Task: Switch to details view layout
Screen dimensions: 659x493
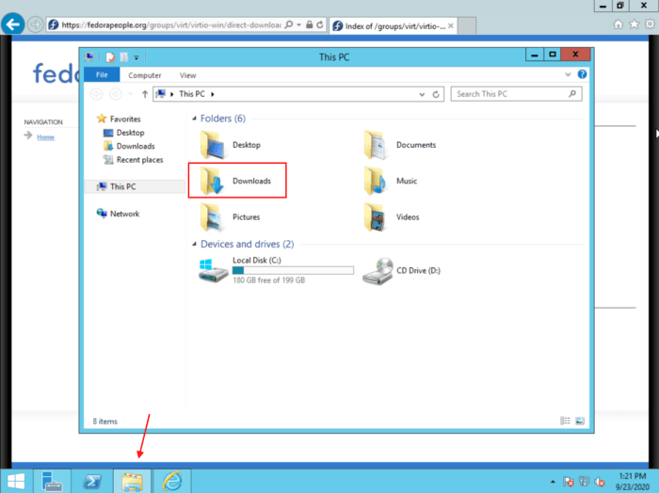Action: point(565,421)
